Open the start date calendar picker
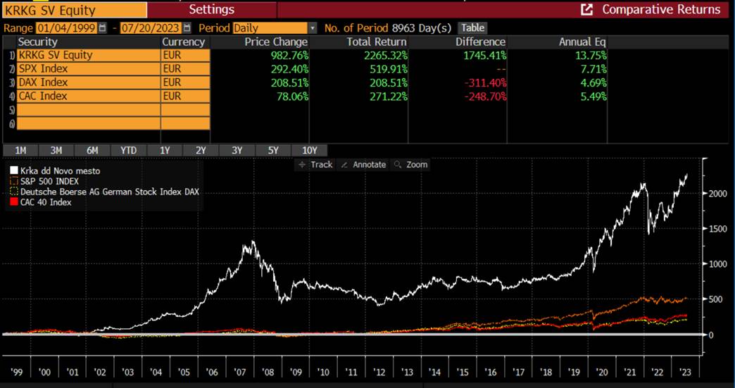 click(103, 28)
